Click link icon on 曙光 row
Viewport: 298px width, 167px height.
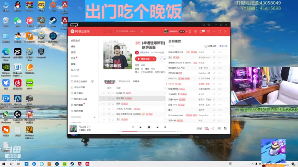click(x=214, y=110)
